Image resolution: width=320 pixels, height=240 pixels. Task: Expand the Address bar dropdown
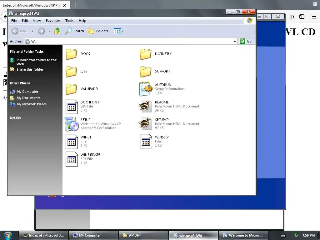235,42
